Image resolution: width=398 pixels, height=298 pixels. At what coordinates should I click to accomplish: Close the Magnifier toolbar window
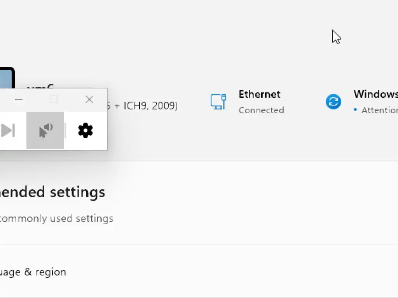point(89,100)
